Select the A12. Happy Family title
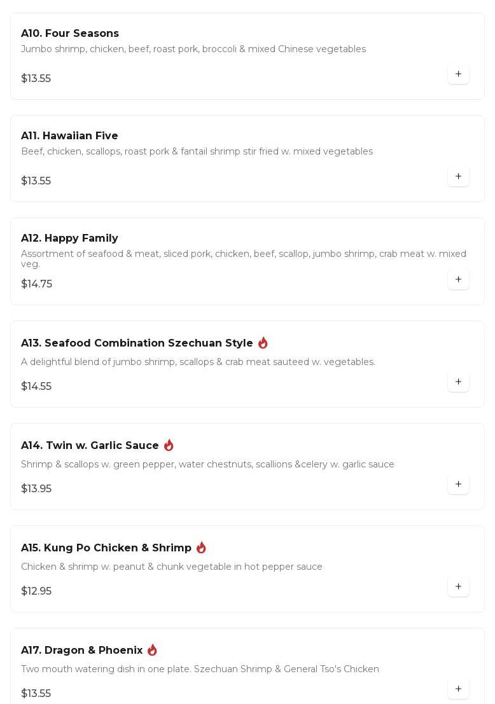The image size is (495, 704). [69, 238]
